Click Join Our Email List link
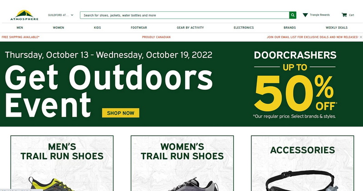This screenshot has width=363, height=191. pos(312,37)
